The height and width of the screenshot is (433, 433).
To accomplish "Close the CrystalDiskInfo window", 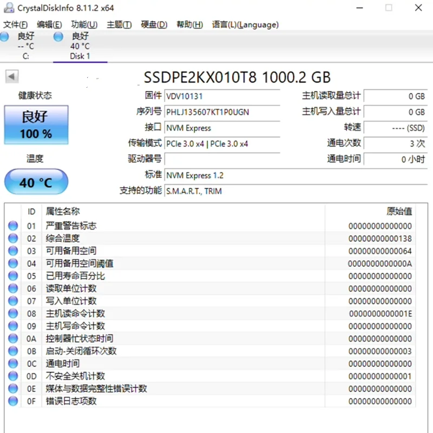I will (x=418, y=8).
